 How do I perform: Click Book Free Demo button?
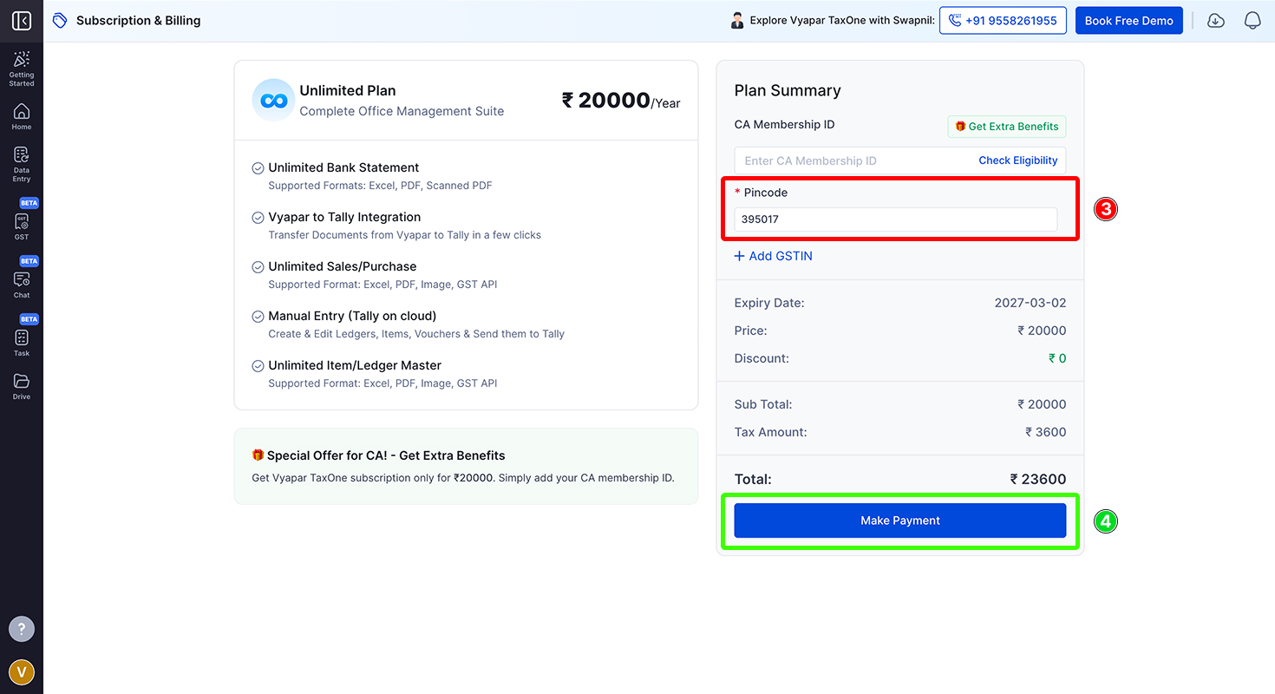coord(1128,21)
